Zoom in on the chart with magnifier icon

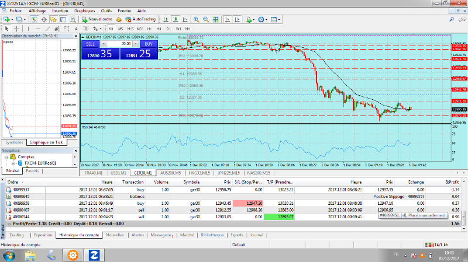pyautogui.click(x=196, y=19)
